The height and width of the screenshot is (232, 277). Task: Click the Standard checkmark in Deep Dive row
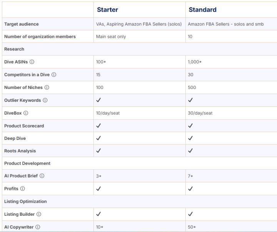(x=190, y=138)
